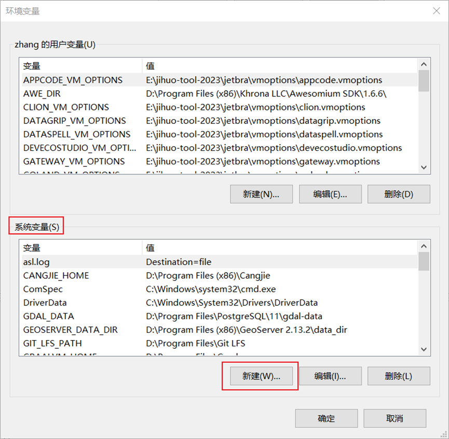Click 新建(N)... for user variables

(261, 194)
